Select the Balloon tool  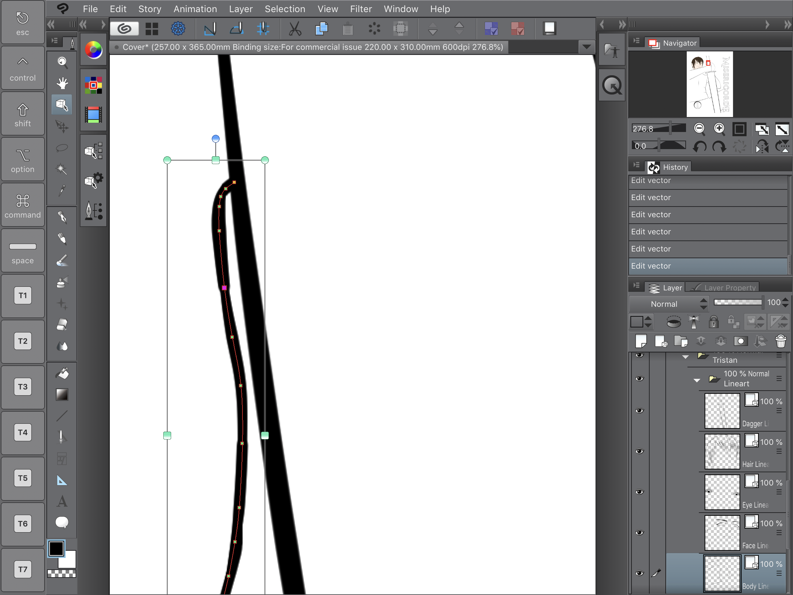62,522
